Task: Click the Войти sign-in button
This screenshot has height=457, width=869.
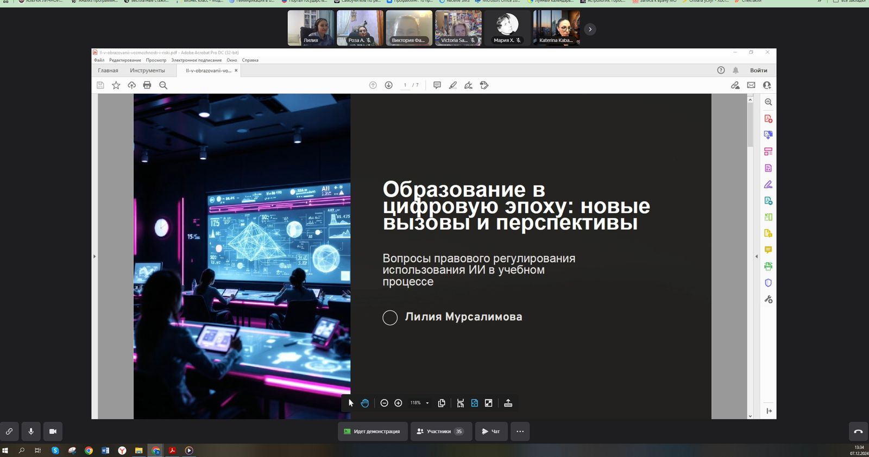Action: [x=759, y=70]
